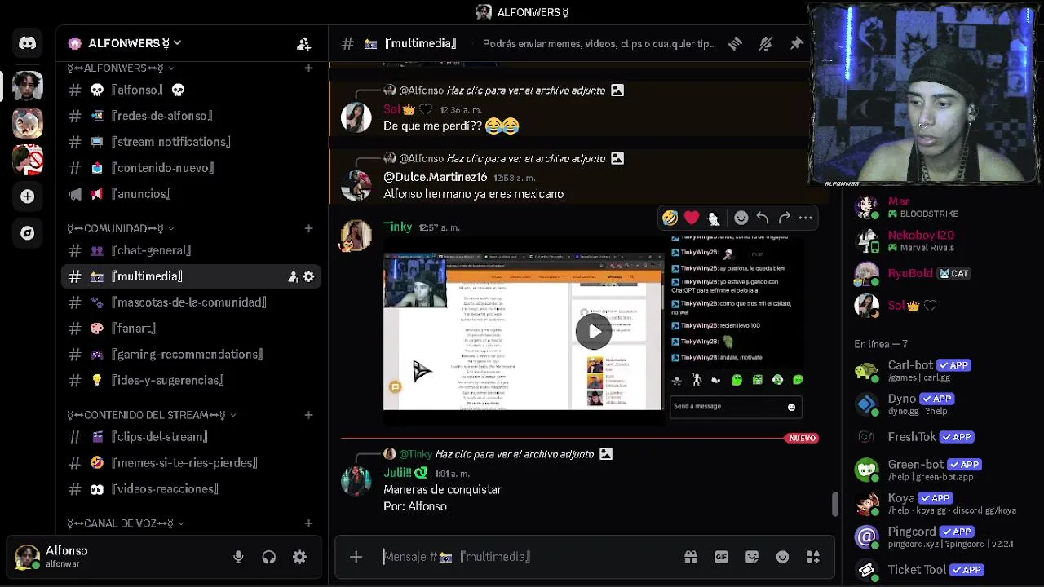Open the emoji picker in message bar
The width and height of the screenshot is (1044, 587).
point(782,557)
